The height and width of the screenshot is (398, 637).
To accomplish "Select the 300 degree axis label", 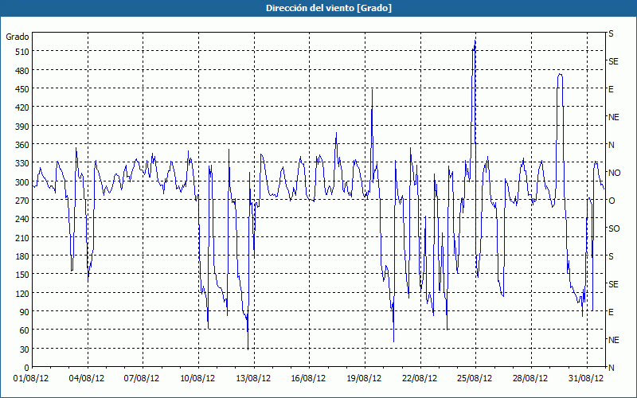I will 21,182.
